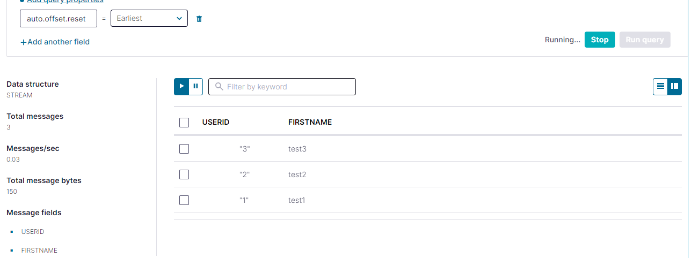Pause the streaming query results
The image size is (699, 258).
195,86
